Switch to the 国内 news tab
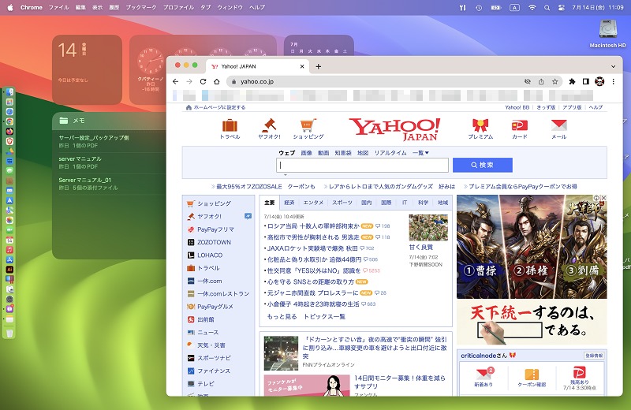Screen dimensions: 631x410 click(366, 203)
